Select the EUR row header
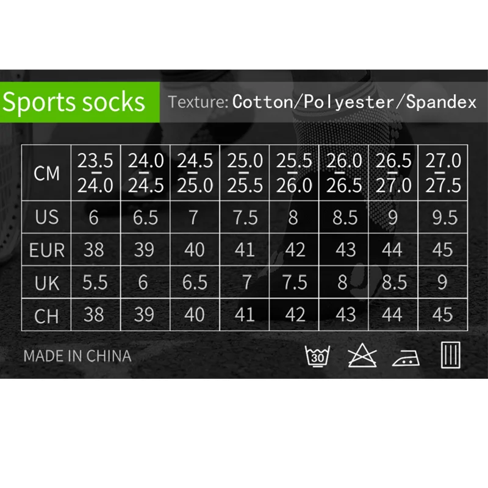This screenshot has height=488, width=488. point(47,249)
